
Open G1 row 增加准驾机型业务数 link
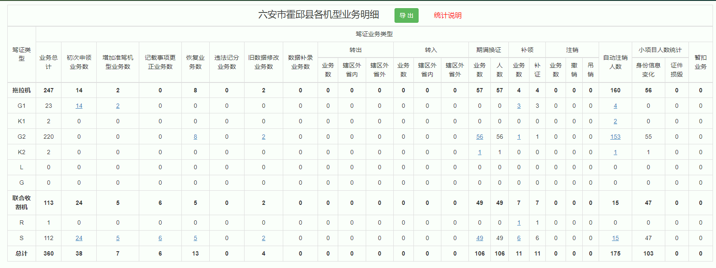118,106
